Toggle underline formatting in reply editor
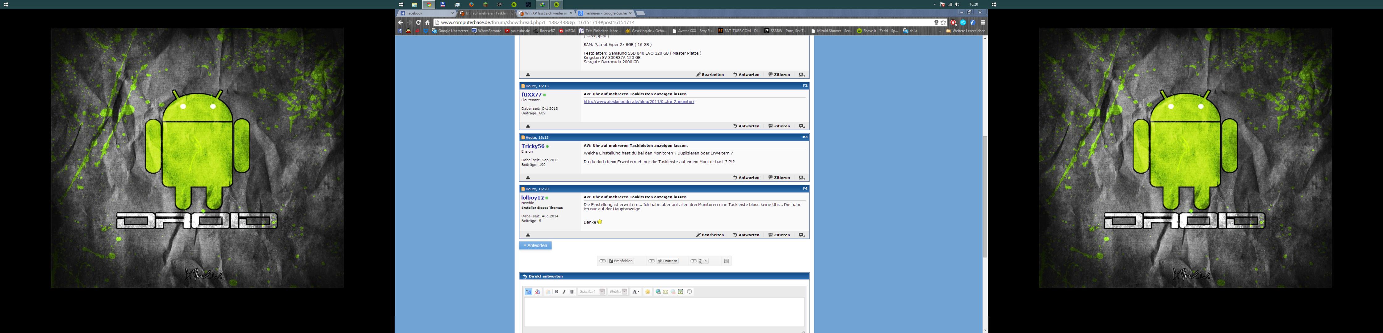1383x333 pixels. (x=572, y=292)
